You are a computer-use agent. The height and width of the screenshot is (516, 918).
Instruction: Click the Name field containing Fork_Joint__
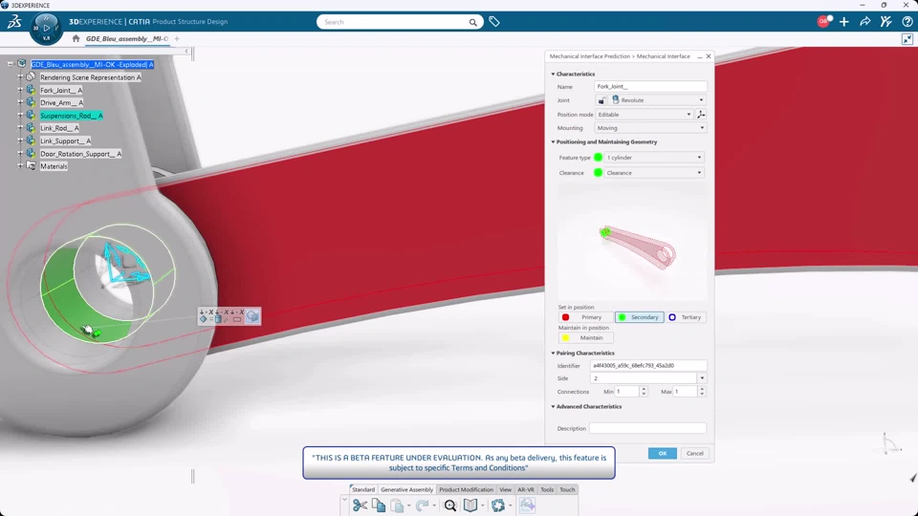pos(650,87)
